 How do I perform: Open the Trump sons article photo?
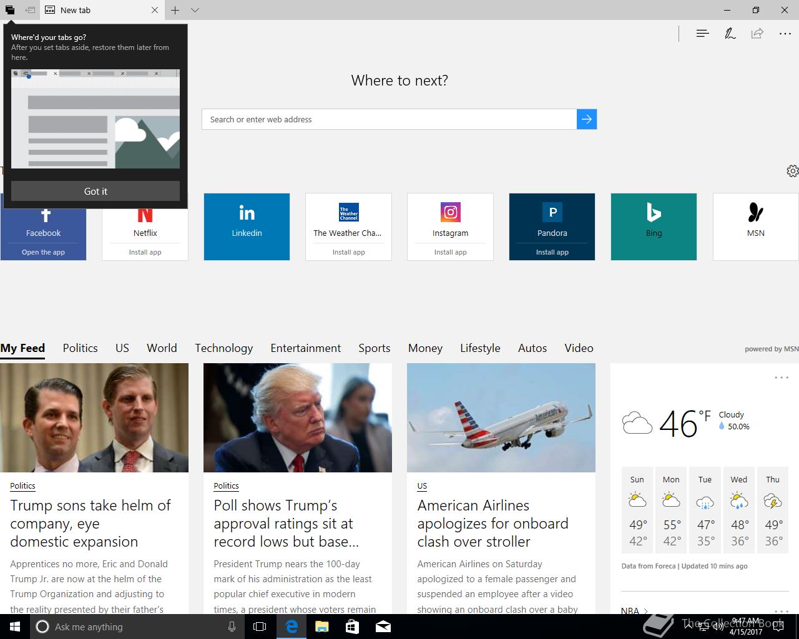[x=94, y=417]
